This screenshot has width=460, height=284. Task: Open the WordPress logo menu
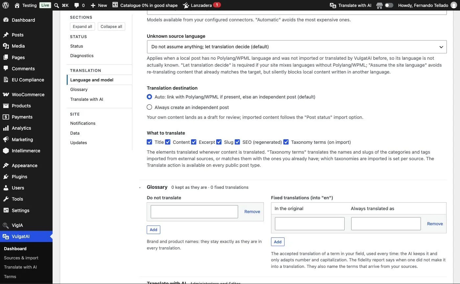point(6,5)
